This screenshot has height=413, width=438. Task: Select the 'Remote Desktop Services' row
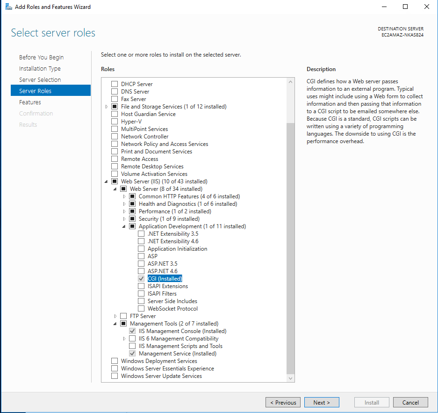[152, 166]
